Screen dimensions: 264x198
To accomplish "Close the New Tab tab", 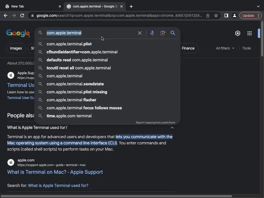I will (60, 6).
